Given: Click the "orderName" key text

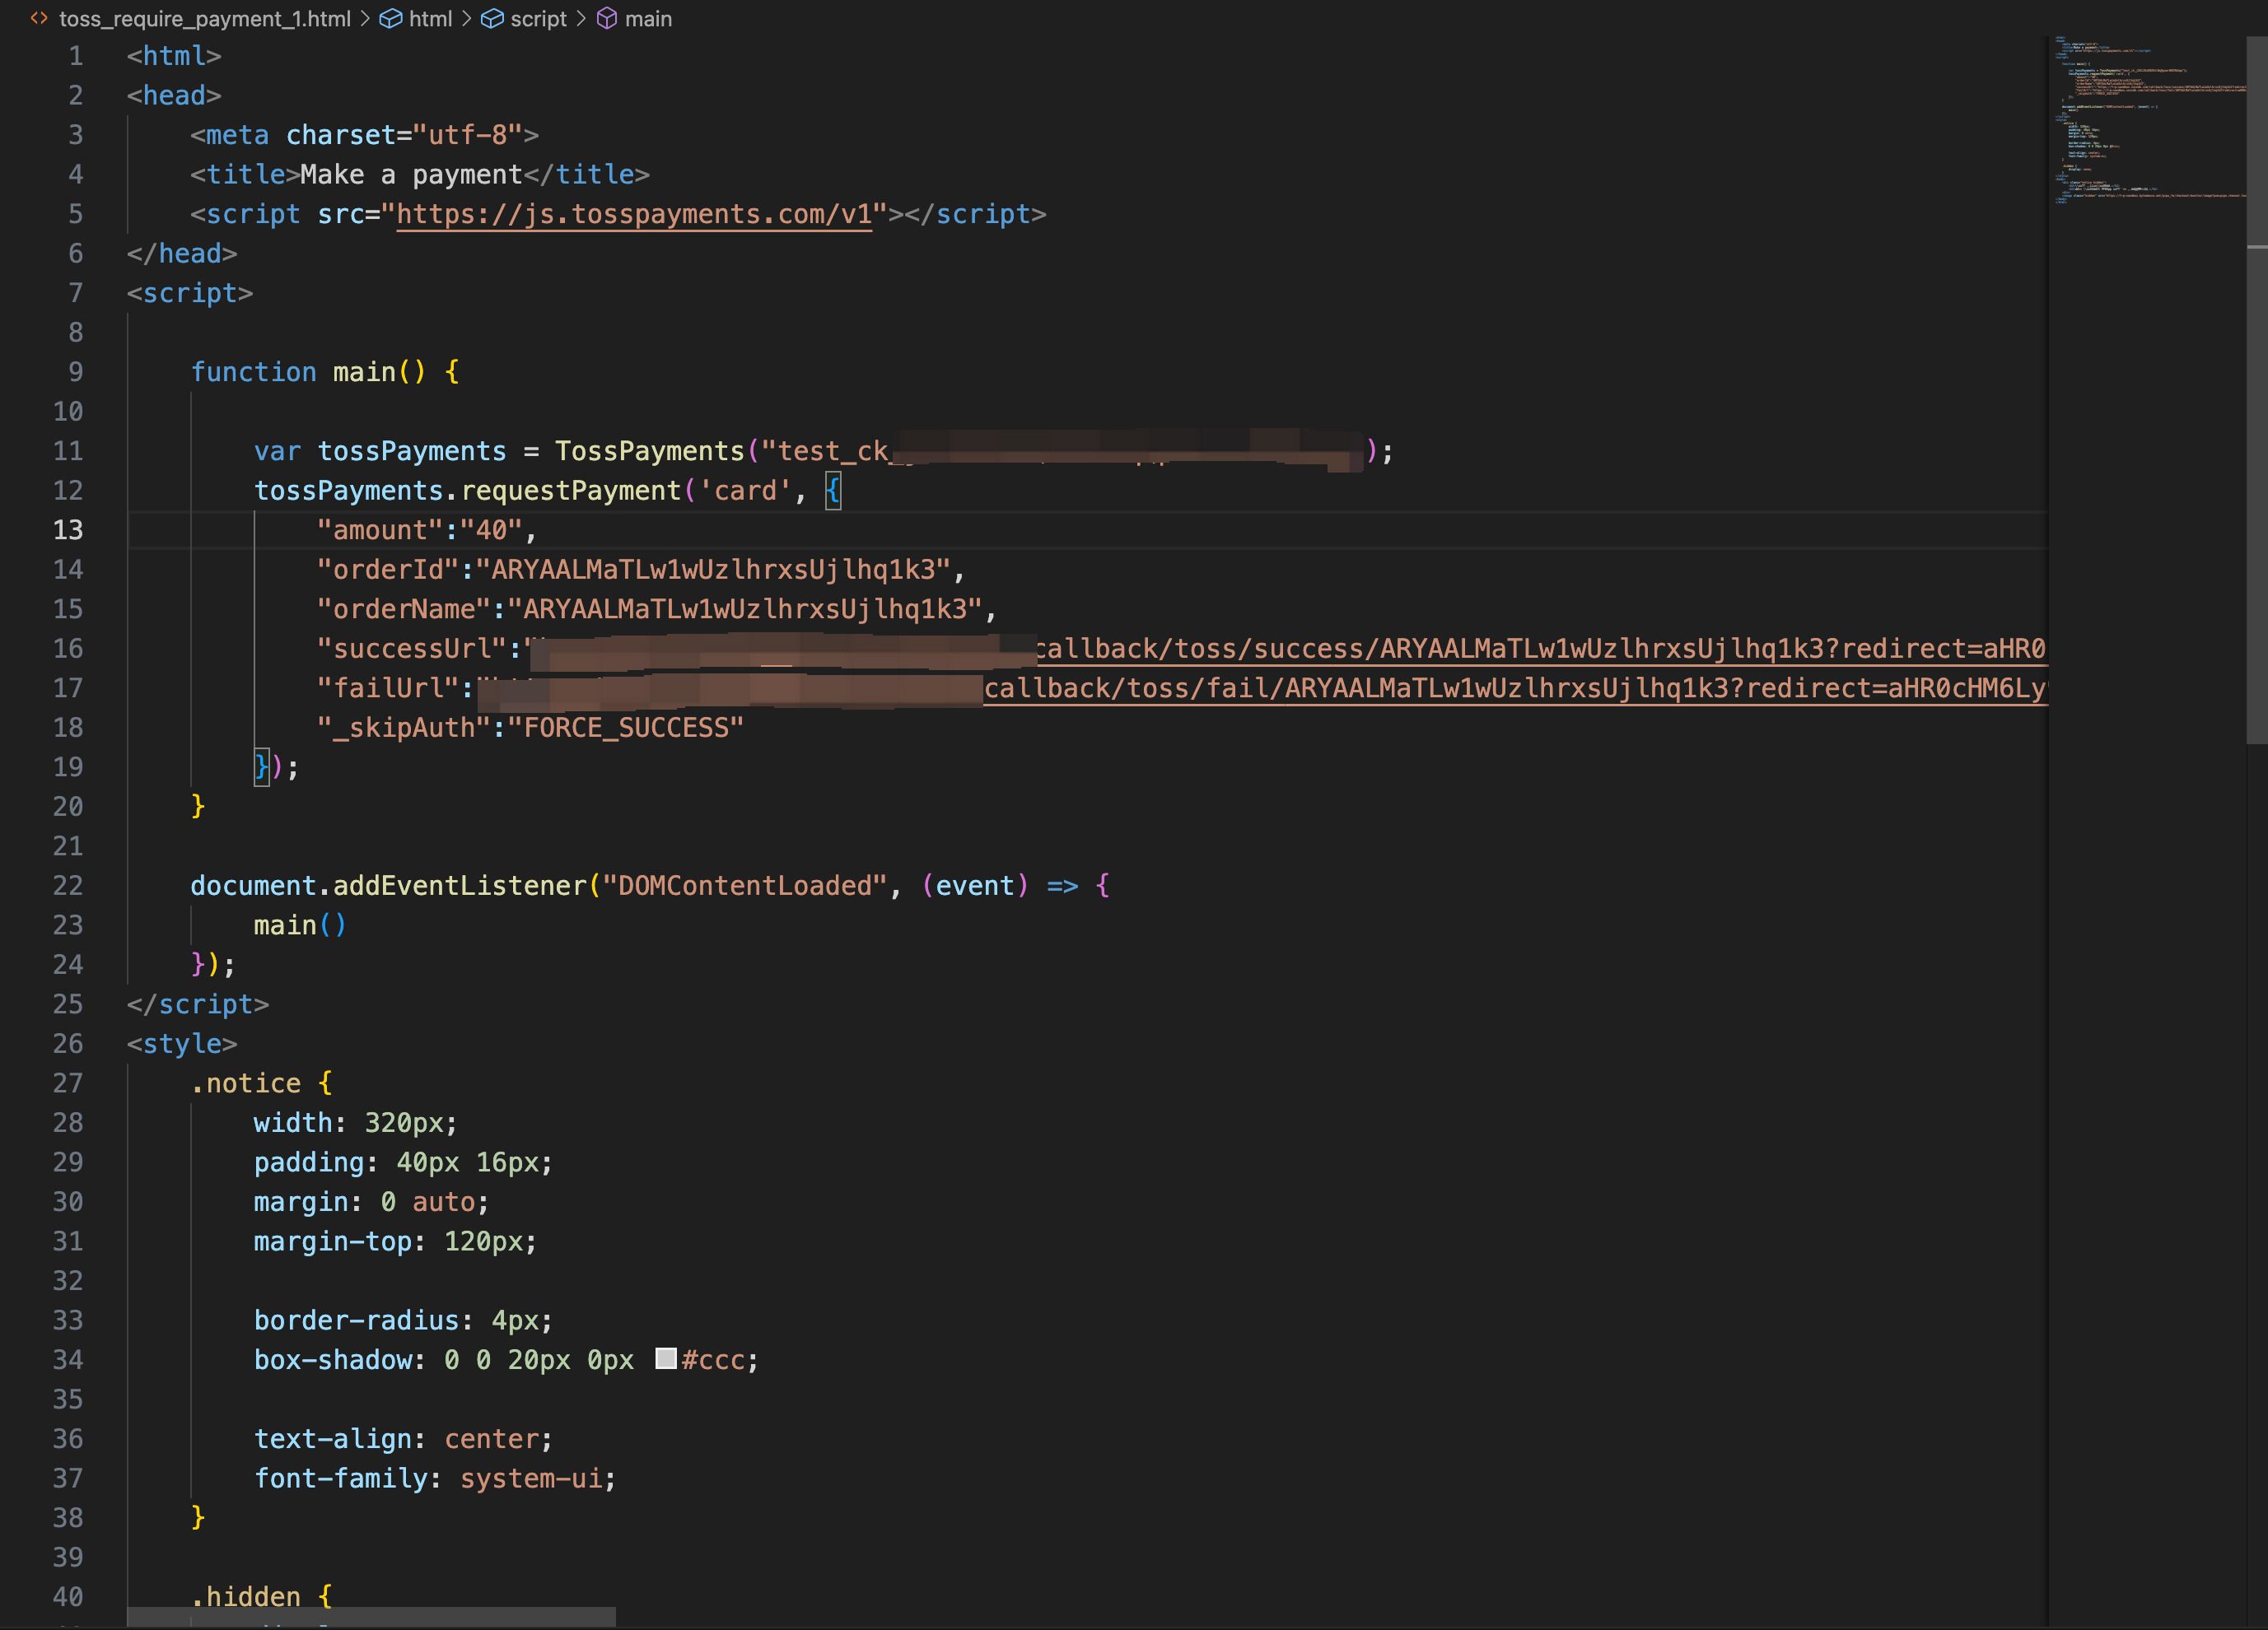Looking at the screenshot, I should tap(404, 610).
